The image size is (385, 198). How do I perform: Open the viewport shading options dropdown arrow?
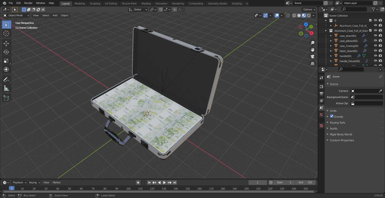(x=314, y=15)
